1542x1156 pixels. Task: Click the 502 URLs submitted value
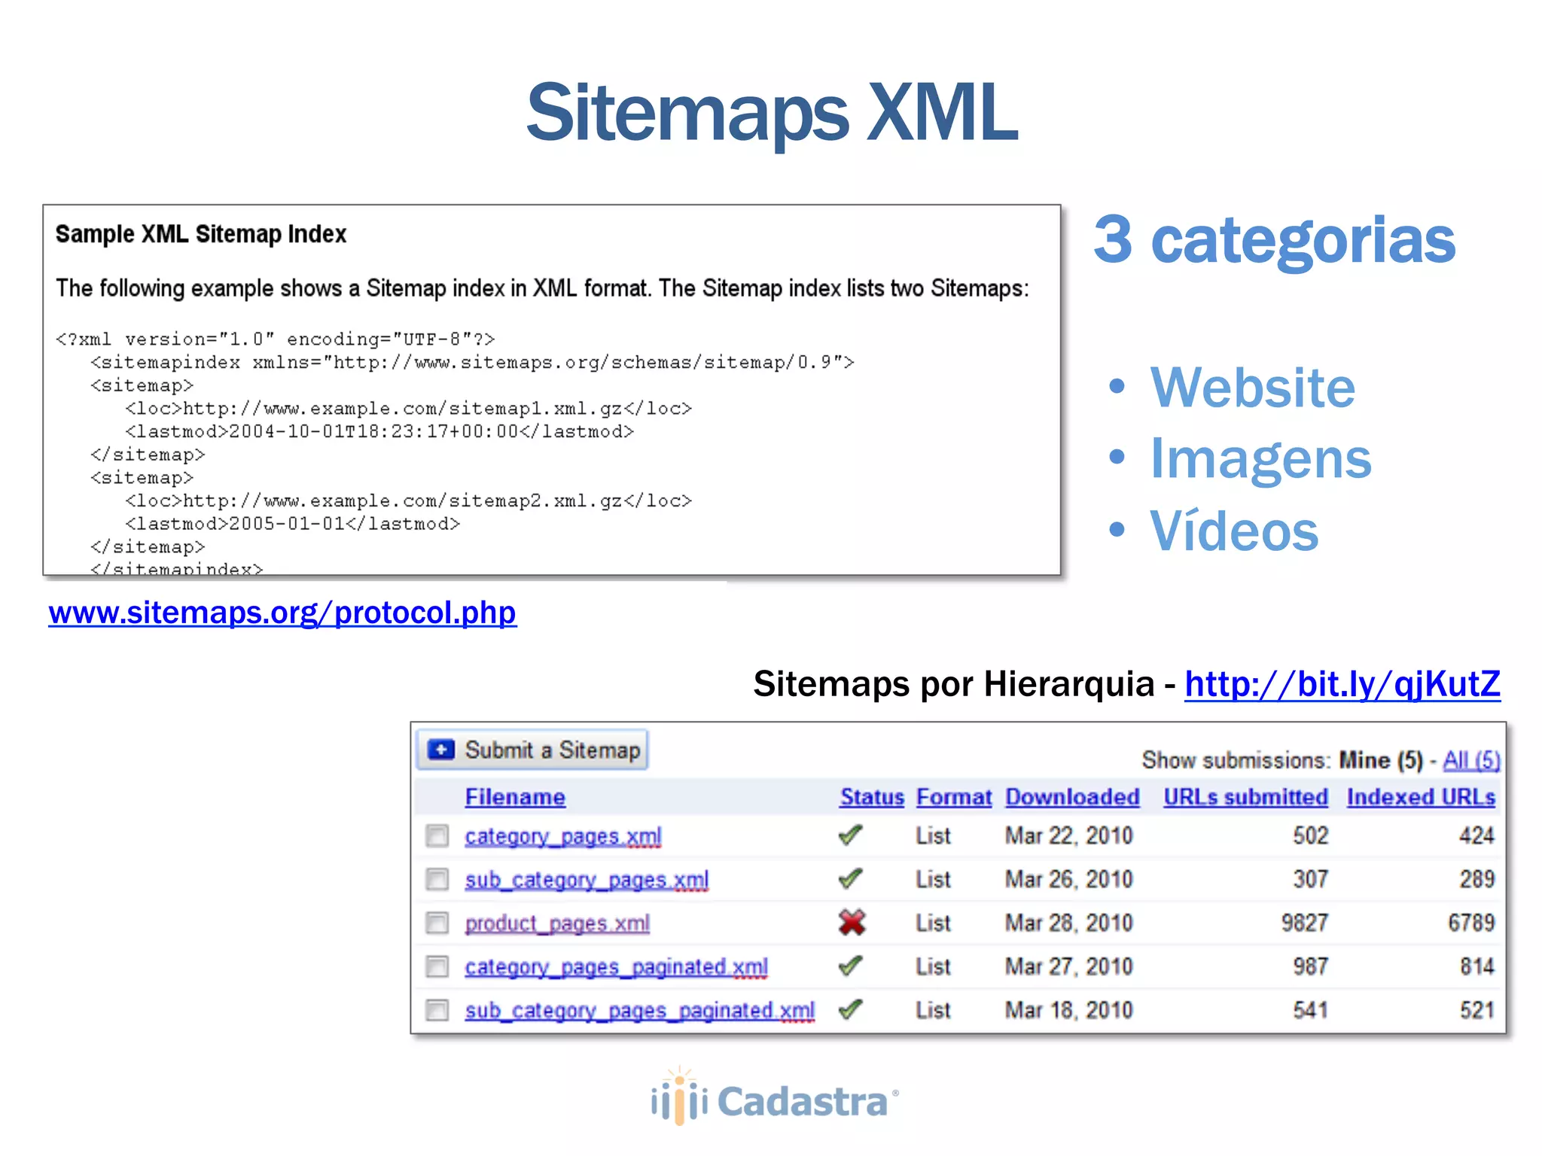point(1311,835)
